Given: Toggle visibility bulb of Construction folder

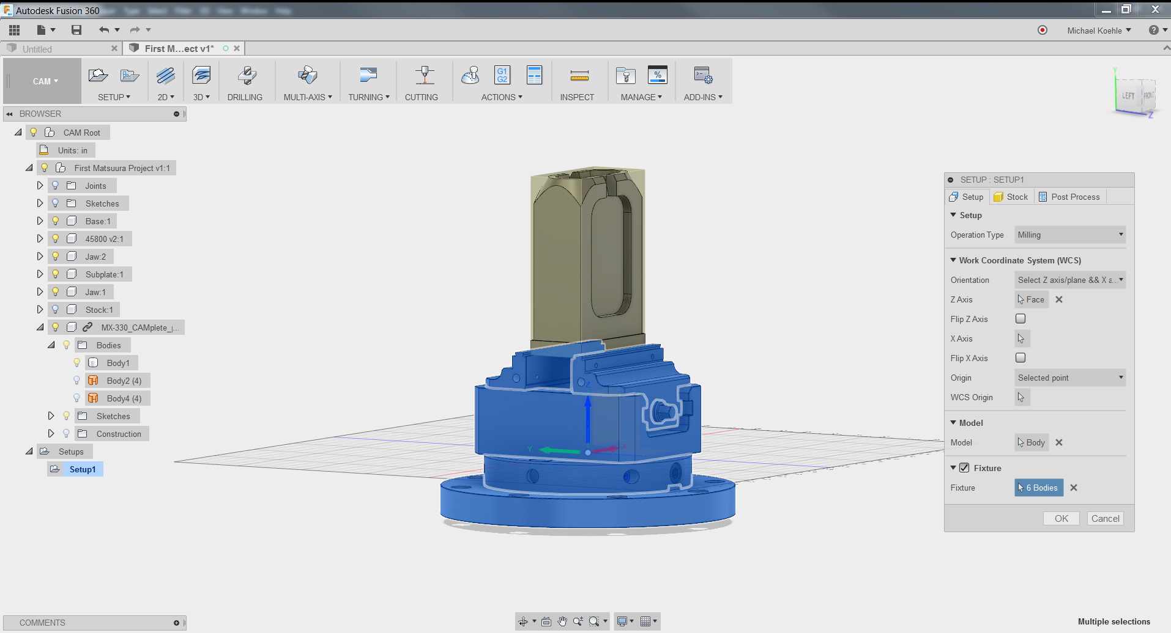Looking at the screenshot, I should tap(67, 433).
